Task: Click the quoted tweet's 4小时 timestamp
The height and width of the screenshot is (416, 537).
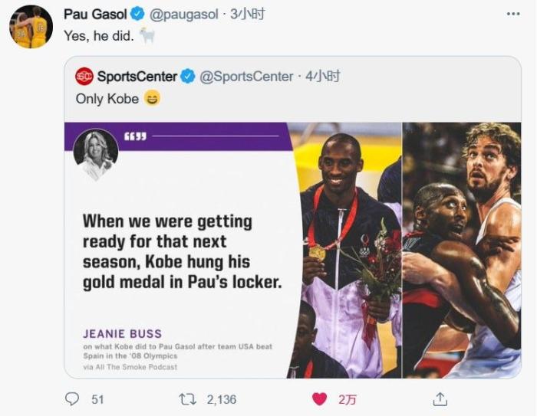Action: point(322,76)
